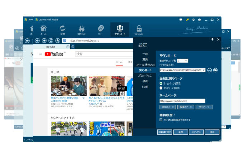Viewport: 251px width, 159px height.
Task: Open 一般 settings category
Action: point(145,54)
